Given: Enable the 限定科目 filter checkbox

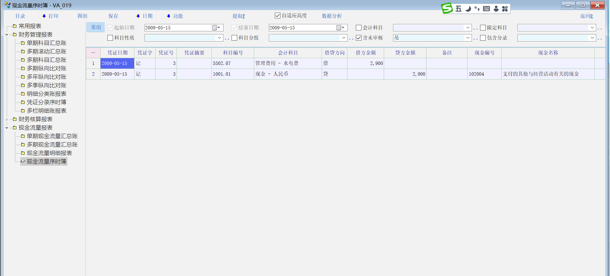Looking at the screenshot, I should point(483,28).
